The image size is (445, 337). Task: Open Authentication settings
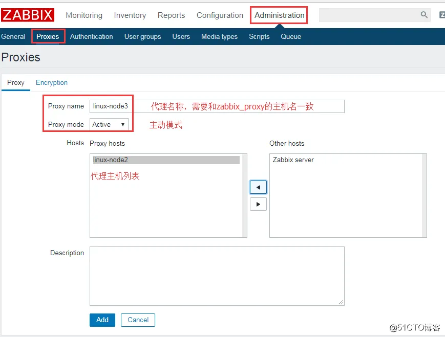pyautogui.click(x=91, y=36)
